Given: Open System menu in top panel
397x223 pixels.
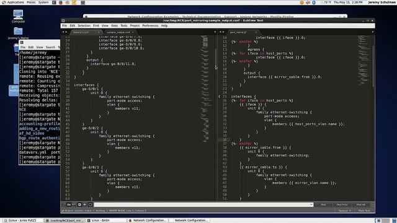Looking at the screenshot, I should pyautogui.click(x=43, y=2).
